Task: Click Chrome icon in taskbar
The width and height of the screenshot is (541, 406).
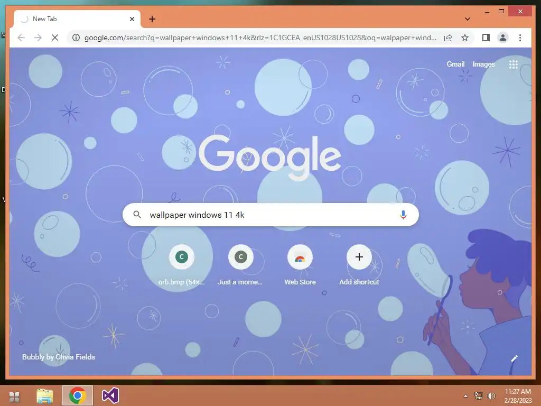Action: (78, 395)
